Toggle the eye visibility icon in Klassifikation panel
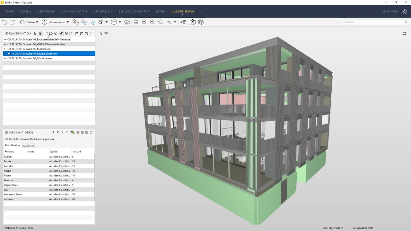This screenshot has width=411, height=231. coord(61,33)
